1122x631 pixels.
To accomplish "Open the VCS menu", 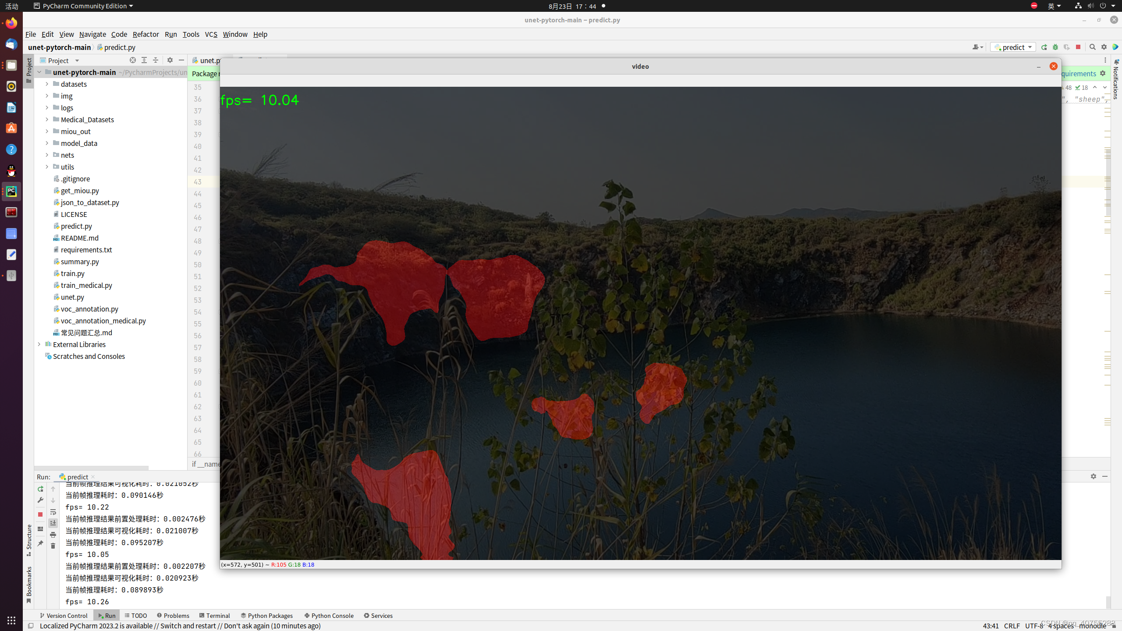I will point(211,34).
